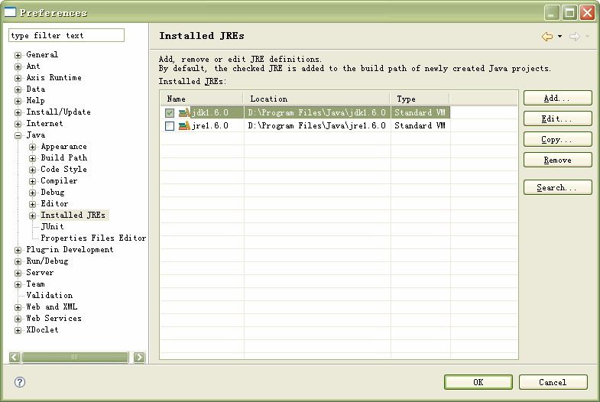This screenshot has height=402, width=600.
Task: Uncheck the jdk1.6.0 checkbox
Action: tap(170, 113)
